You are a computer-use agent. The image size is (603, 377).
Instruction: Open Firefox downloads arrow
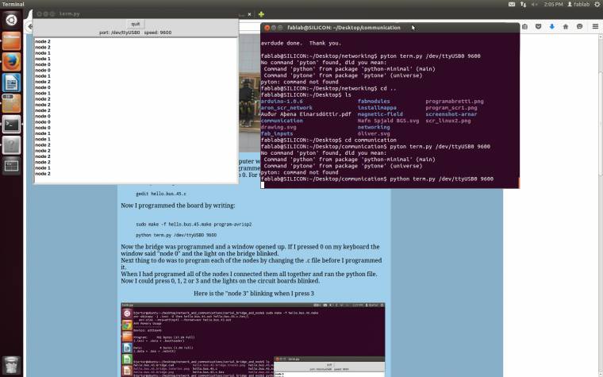[552, 26]
